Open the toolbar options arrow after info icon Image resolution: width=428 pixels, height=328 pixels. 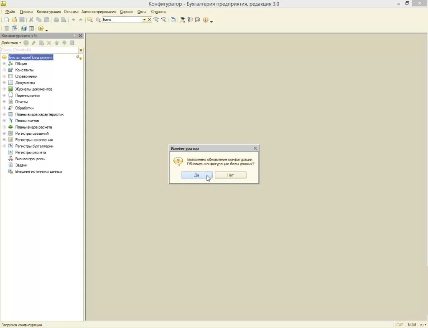211,21
